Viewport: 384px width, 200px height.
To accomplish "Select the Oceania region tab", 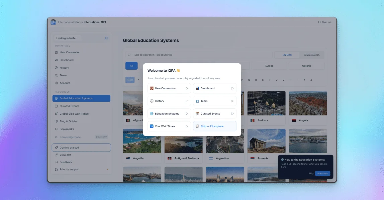I will point(307,66).
